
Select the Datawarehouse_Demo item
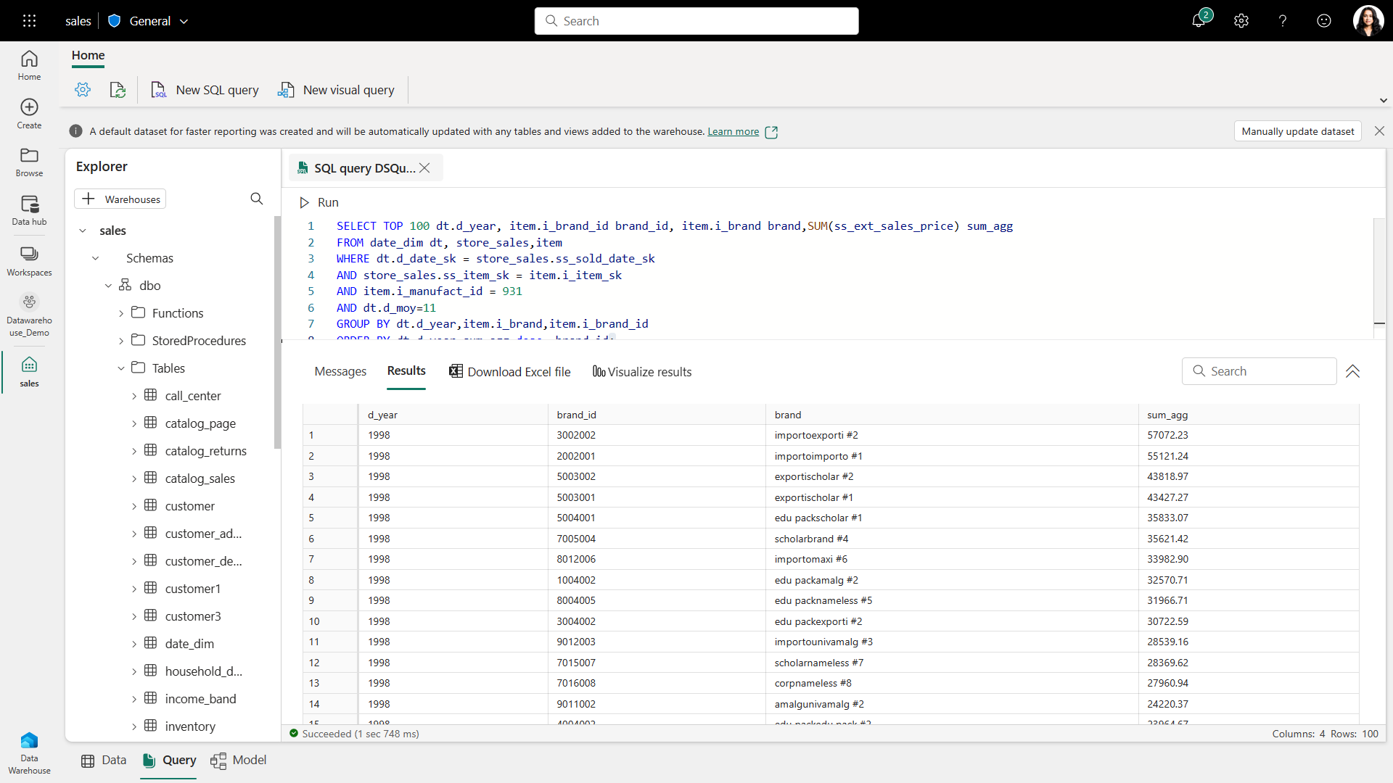click(x=29, y=315)
